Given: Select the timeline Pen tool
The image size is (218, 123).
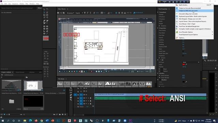Looking at the screenshot, I should click(71, 95).
